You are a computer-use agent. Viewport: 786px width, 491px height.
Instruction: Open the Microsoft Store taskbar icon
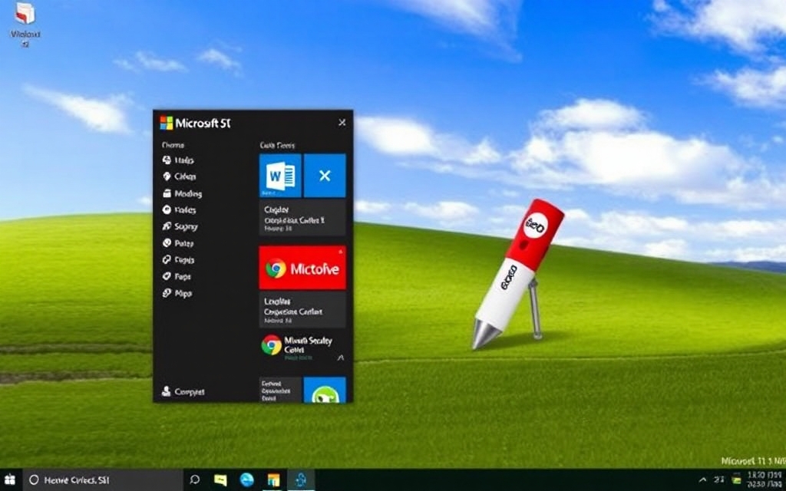point(273,480)
